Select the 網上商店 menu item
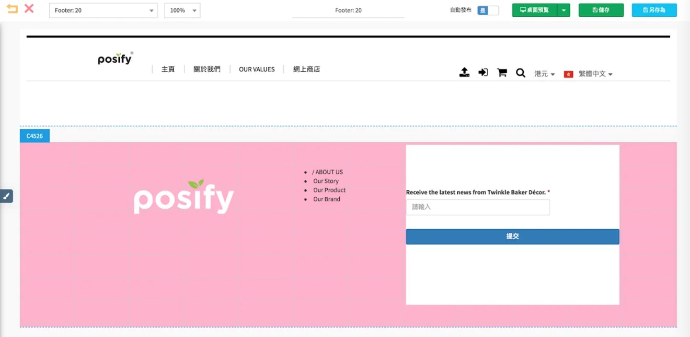The image size is (690, 337). pyautogui.click(x=306, y=69)
